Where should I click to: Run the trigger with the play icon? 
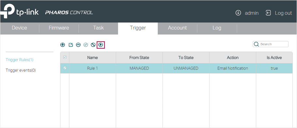(x=101, y=45)
